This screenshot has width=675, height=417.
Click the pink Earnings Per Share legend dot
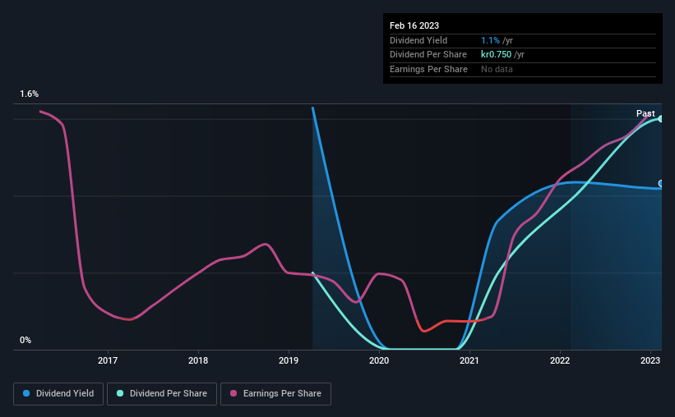[x=233, y=393]
